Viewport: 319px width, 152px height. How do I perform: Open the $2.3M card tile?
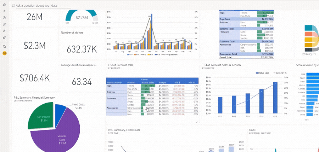tap(35, 46)
